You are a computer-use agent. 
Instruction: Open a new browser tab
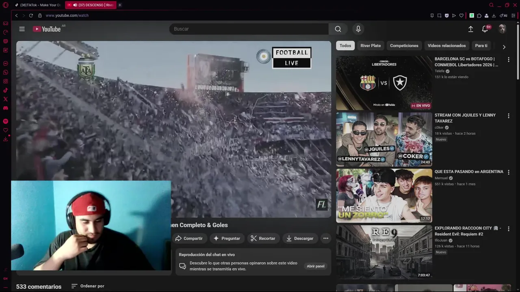click(120, 5)
